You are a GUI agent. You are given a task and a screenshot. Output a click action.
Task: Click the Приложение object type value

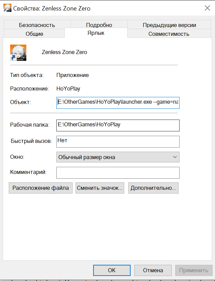pyautogui.click(x=73, y=75)
